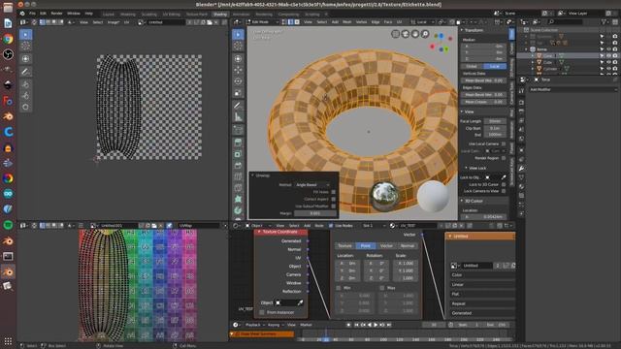Enable the Fill Holes checkbox
The image size is (621, 349).
click(333, 192)
